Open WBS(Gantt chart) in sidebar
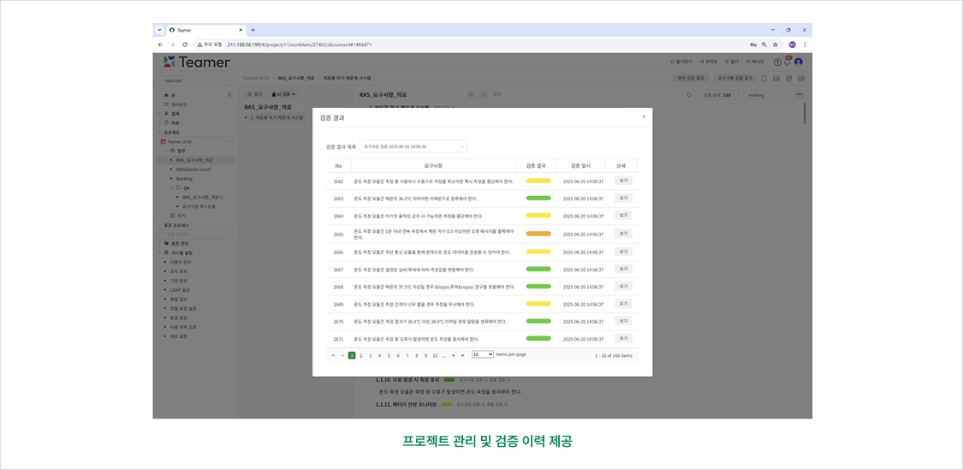Viewport: 963px width, 470px height. tap(193, 169)
